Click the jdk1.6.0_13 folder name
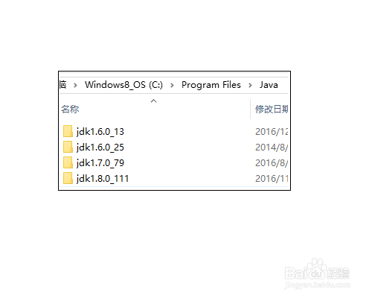The width and height of the screenshot is (372, 298). (100, 132)
